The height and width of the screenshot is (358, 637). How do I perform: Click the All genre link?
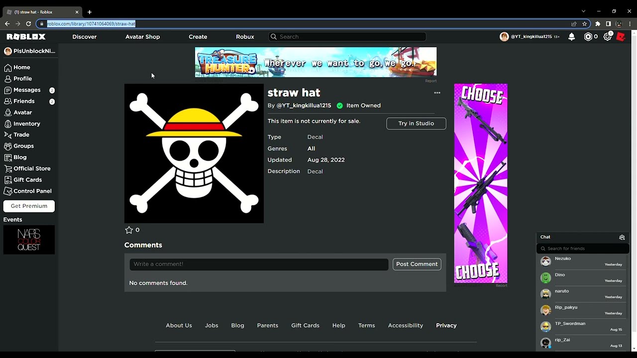(x=311, y=149)
